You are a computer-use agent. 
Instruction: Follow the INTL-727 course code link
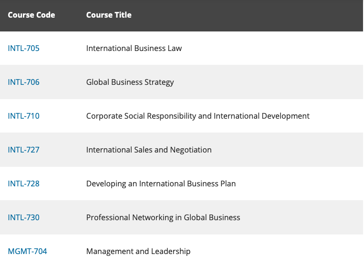pyautogui.click(x=23, y=150)
